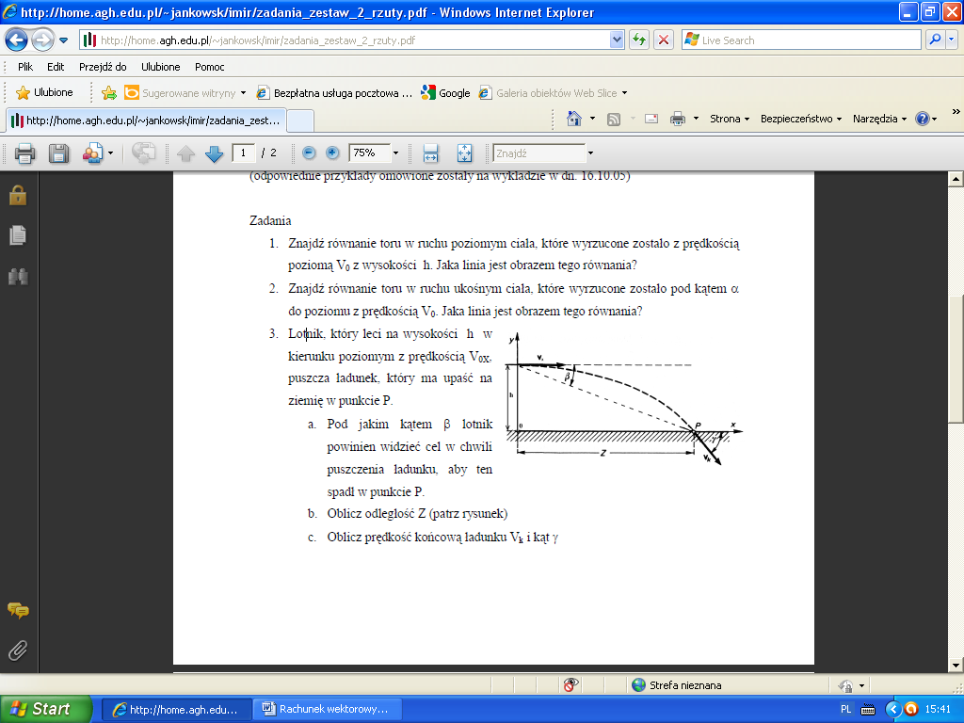Select the fit one full page icon
The height and width of the screenshot is (723, 964).
pyautogui.click(x=464, y=153)
